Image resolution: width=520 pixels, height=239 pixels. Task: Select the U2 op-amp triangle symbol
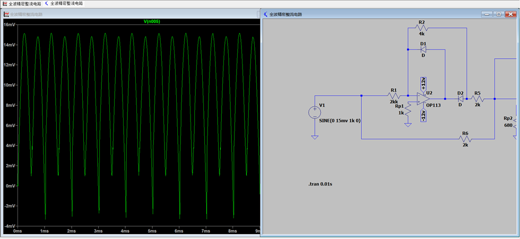click(x=423, y=98)
